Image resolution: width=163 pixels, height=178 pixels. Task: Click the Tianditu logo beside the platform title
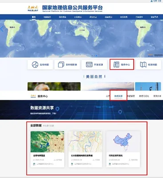pyautogui.click(x=33, y=8)
